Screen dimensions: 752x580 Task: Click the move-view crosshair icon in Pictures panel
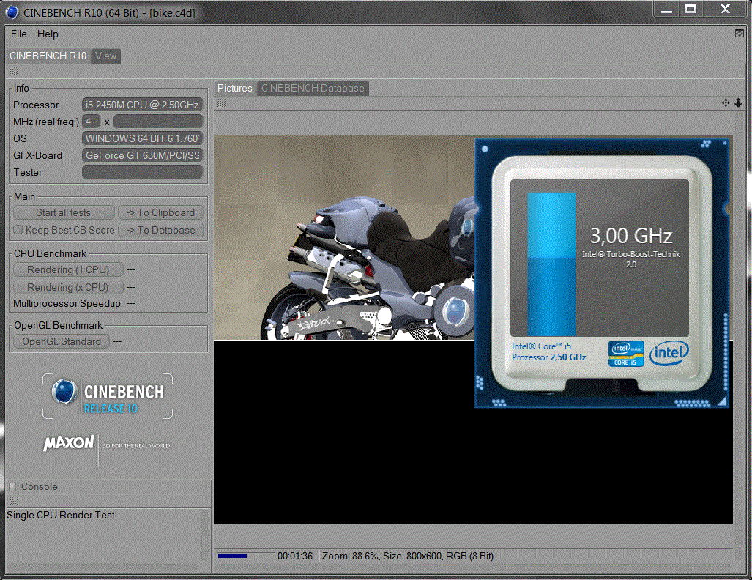coord(726,103)
